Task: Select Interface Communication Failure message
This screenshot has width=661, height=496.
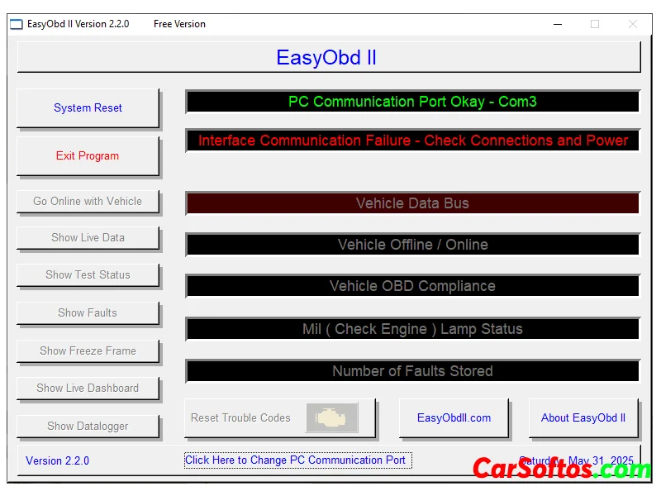Action: click(412, 141)
